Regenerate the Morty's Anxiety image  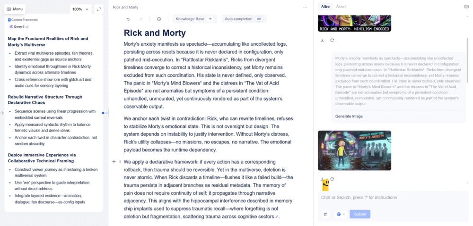click(x=332, y=179)
